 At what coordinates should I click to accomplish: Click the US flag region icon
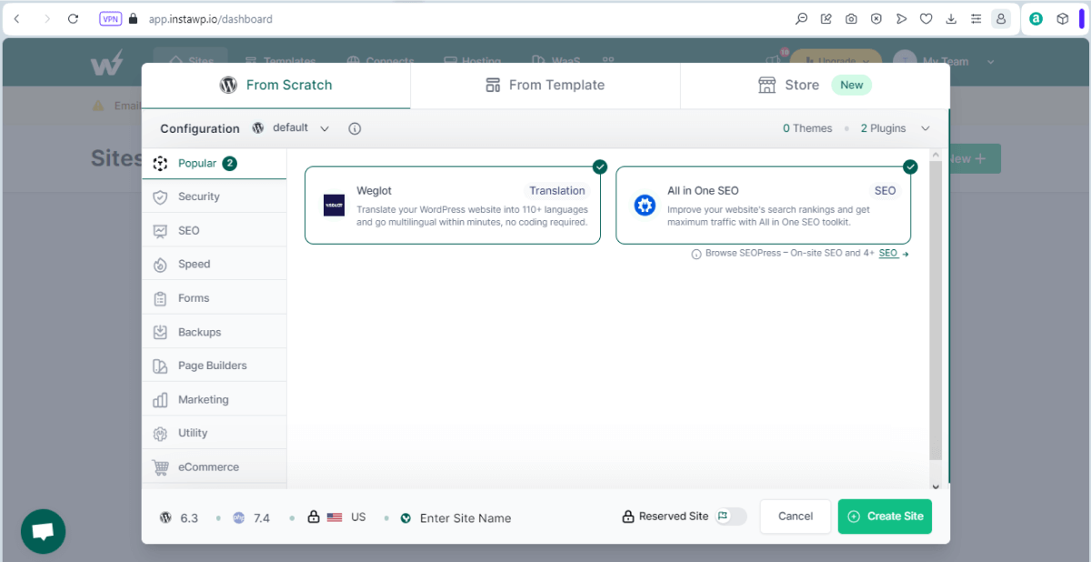tap(335, 517)
